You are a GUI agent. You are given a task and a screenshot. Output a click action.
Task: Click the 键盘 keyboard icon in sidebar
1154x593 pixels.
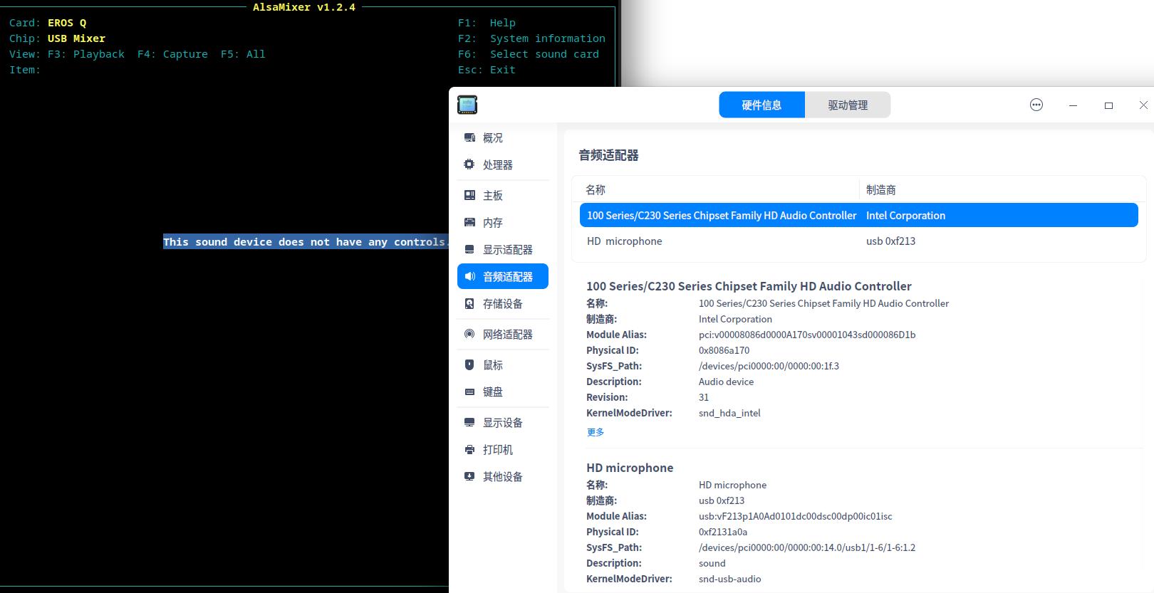click(x=469, y=392)
